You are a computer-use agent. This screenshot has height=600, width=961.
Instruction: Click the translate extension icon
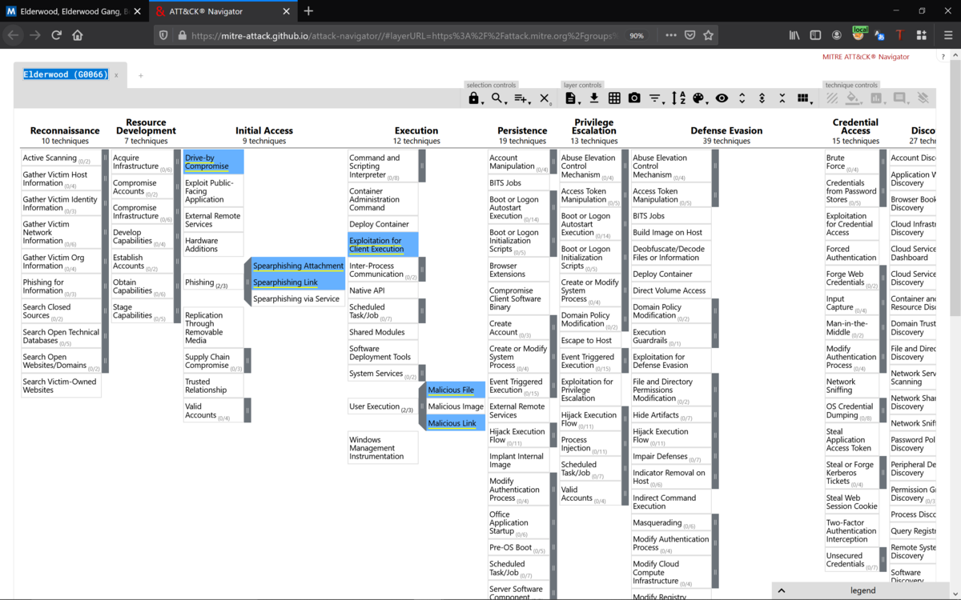[x=879, y=35]
